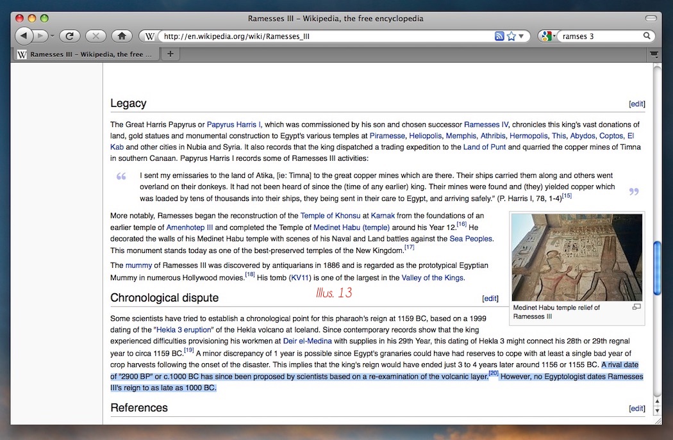The height and width of the screenshot is (440, 673).
Task: Click the window resize grip corner
Action: (658, 421)
